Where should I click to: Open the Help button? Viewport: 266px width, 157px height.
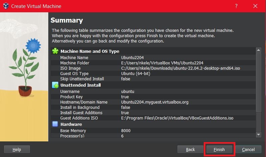17,149
